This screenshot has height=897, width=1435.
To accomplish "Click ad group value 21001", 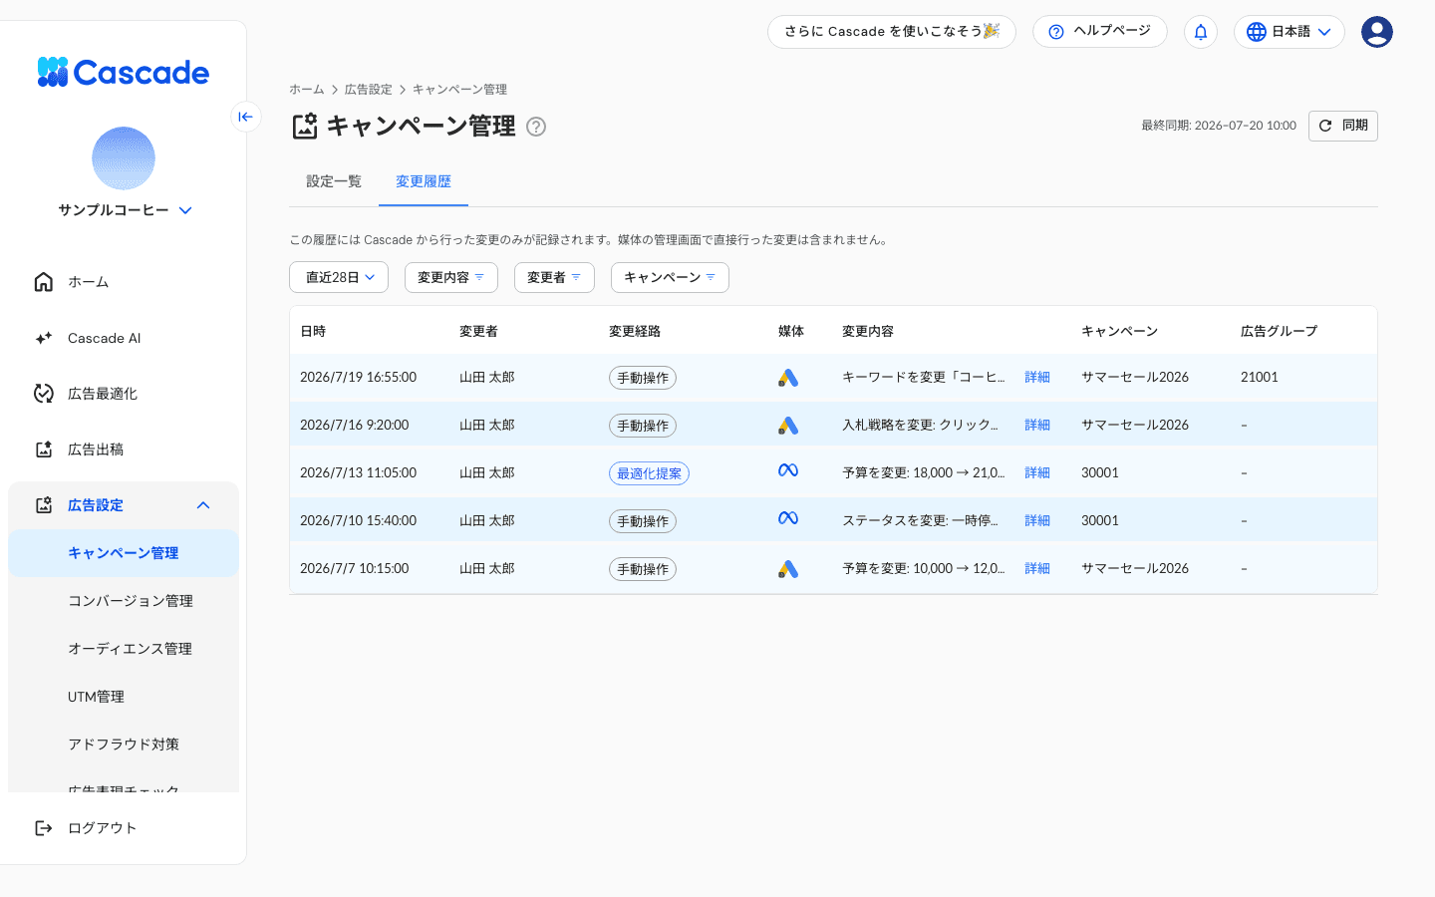I will point(1260,378).
